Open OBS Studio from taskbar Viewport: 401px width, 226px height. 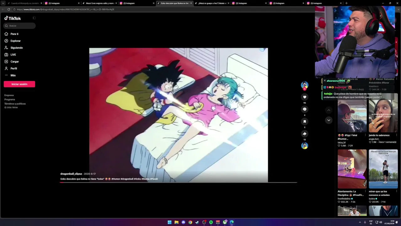tap(204, 222)
